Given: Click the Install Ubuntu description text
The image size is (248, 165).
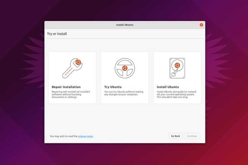Looking at the screenshot, I should point(176,94).
